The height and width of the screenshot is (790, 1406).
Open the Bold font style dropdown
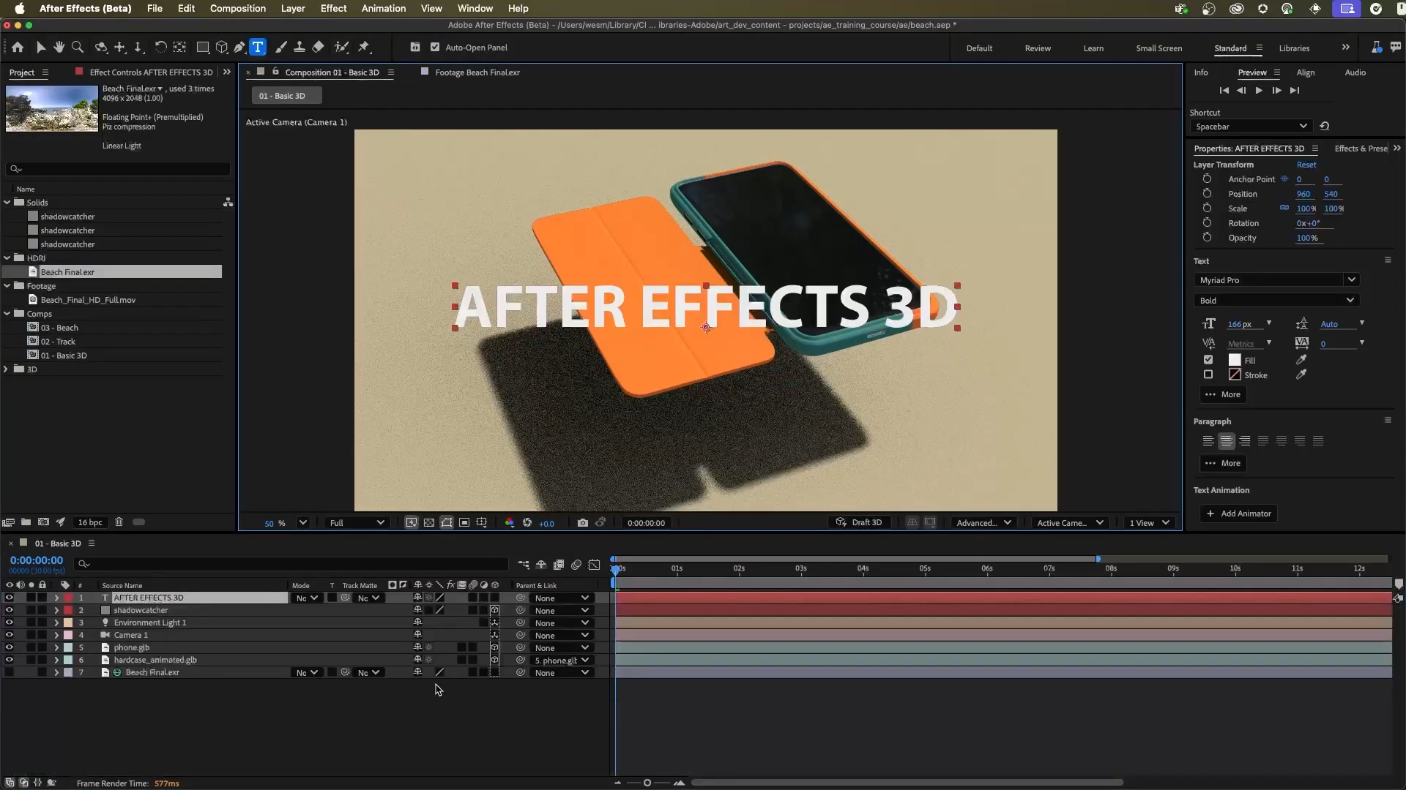click(1276, 301)
